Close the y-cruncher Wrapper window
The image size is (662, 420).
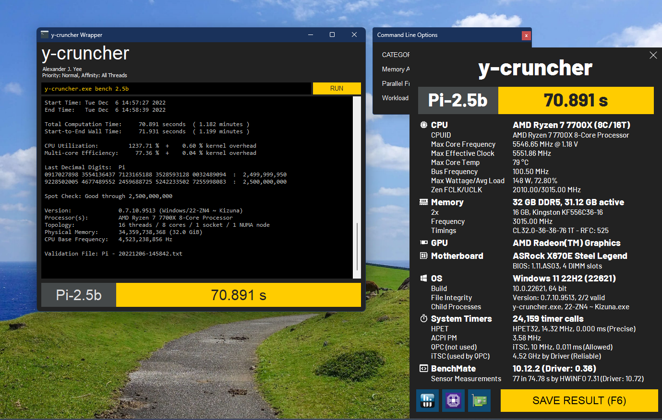coord(354,35)
